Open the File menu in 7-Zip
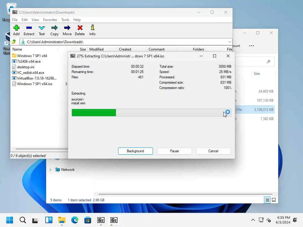Screen dimensions: 303x227 (x=15, y=20)
